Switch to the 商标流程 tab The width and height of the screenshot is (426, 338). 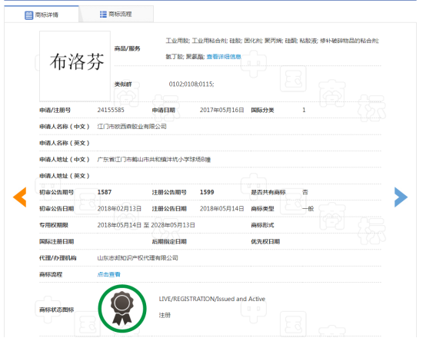(116, 14)
